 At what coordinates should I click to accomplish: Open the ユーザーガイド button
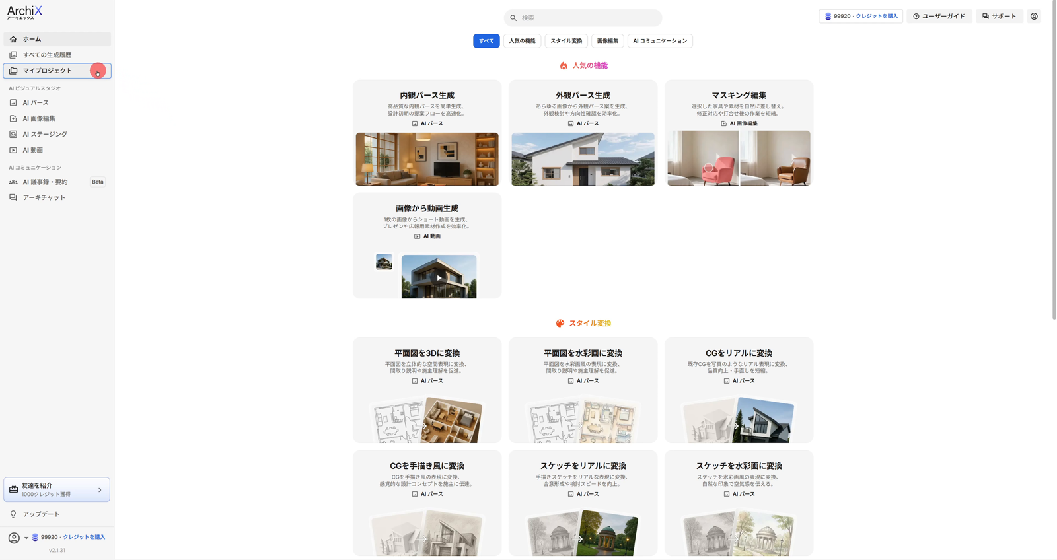[939, 17]
